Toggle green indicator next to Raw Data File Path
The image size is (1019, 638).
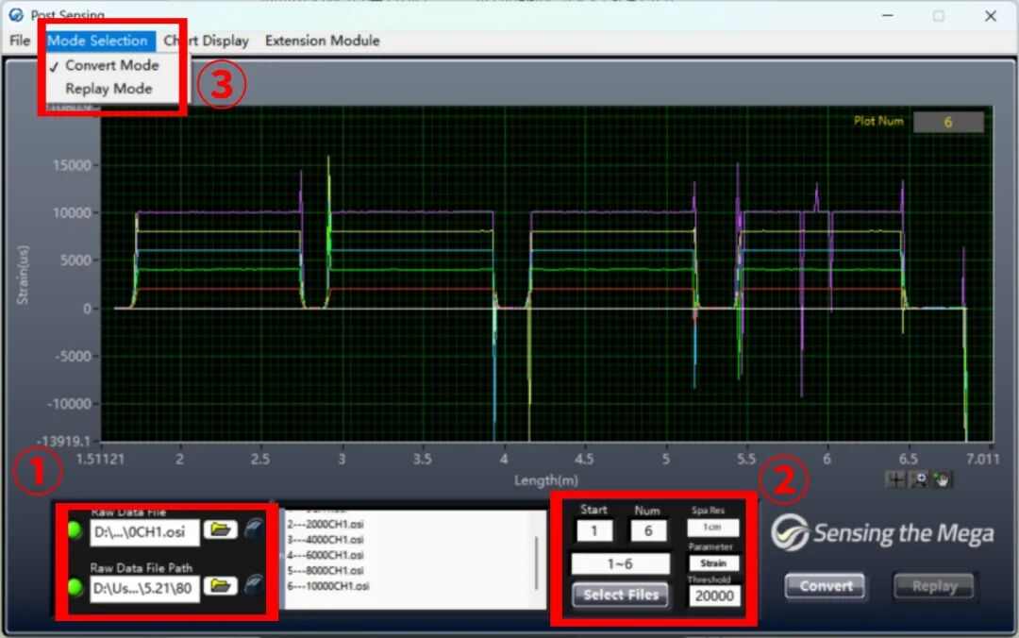74,588
